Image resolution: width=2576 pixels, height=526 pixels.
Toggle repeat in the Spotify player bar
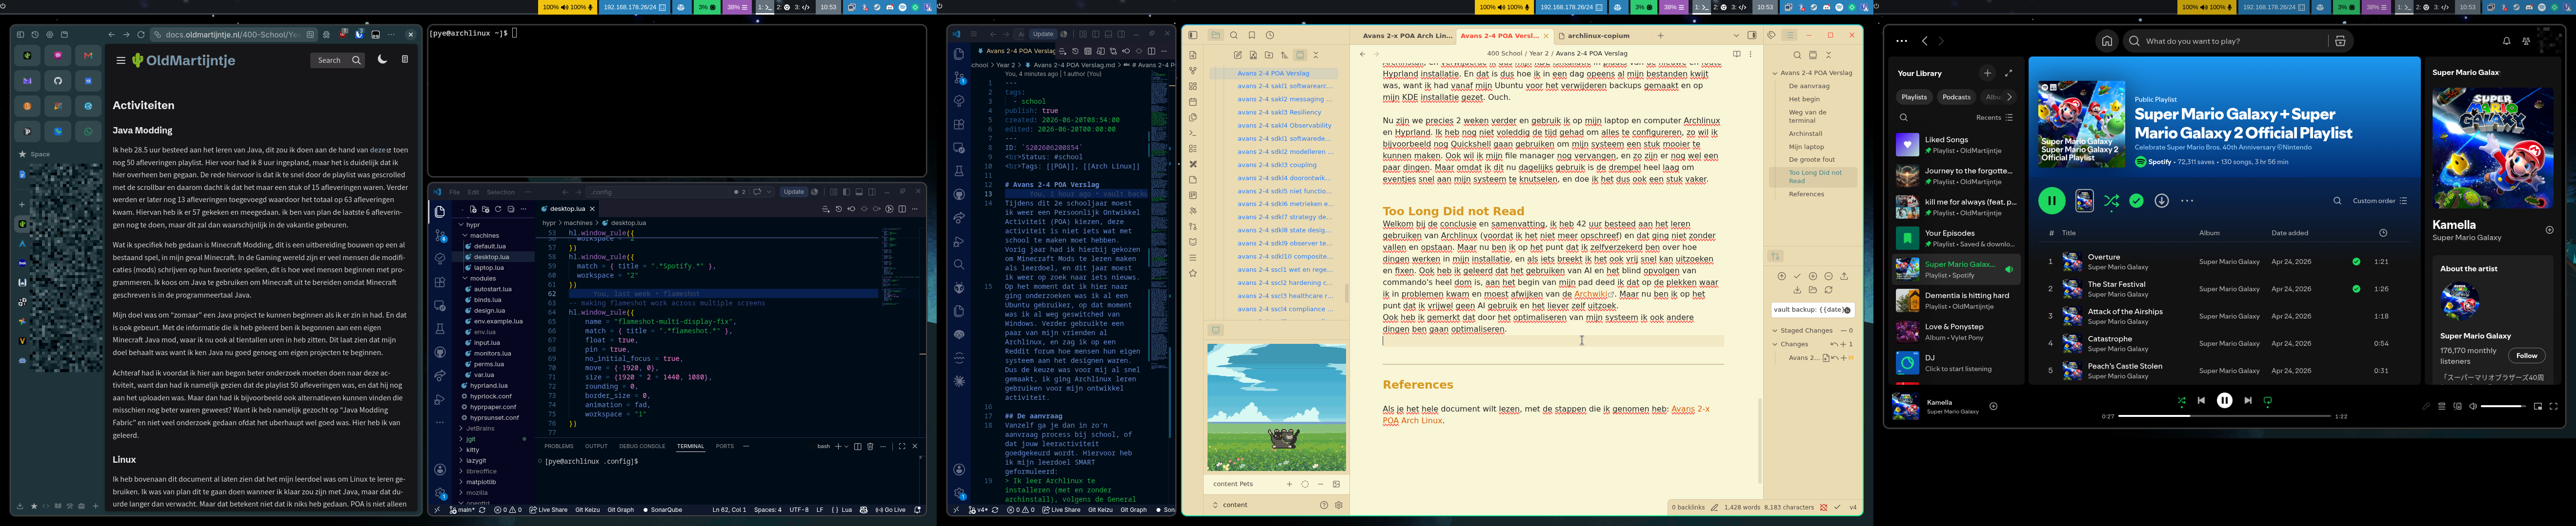(2267, 400)
